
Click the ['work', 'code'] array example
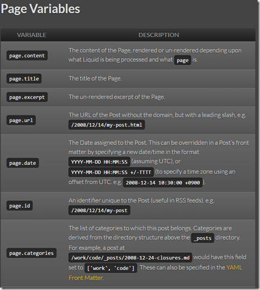coord(111,268)
